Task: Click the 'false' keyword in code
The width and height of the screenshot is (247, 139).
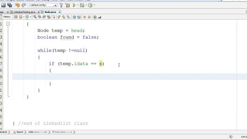Action: coord(89,37)
